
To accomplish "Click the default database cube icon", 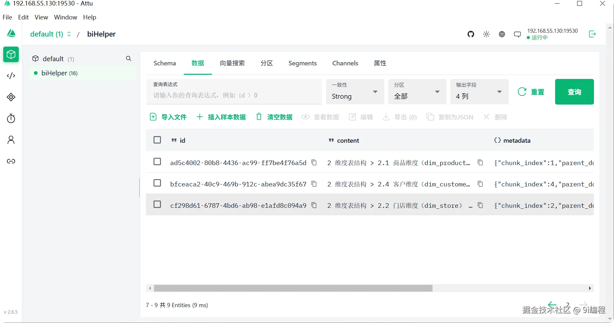I will tap(36, 59).
